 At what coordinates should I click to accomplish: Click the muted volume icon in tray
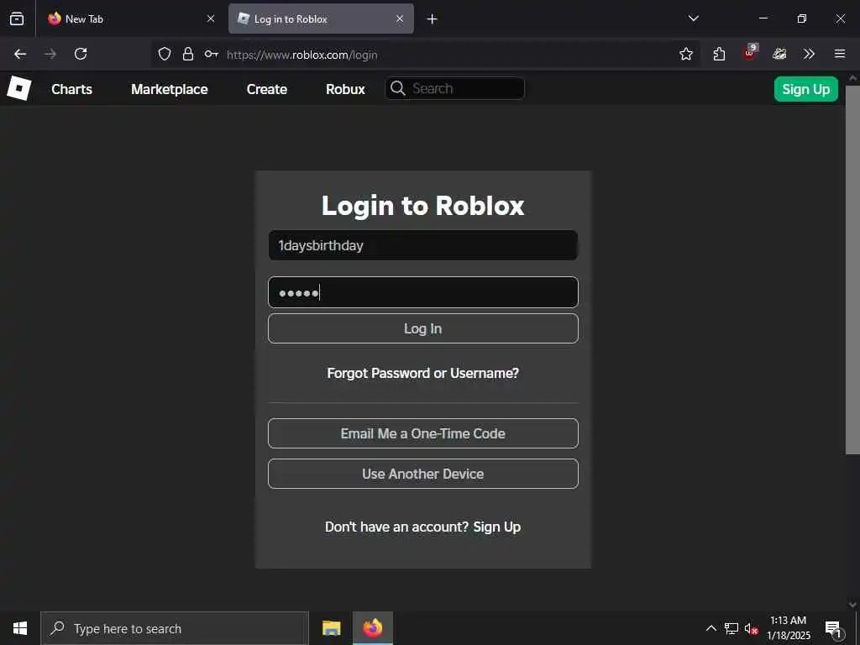752,628
